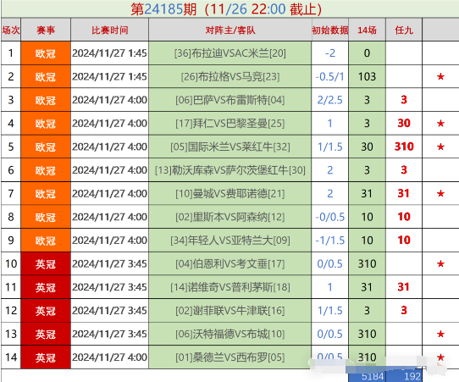Select the 比赛时间 column header

[x=110, y=30]
